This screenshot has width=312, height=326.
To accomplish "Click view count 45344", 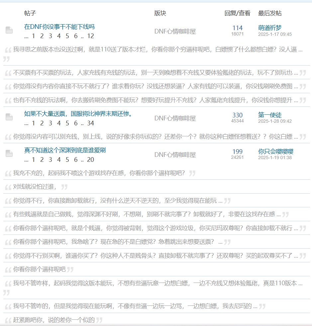I will (x=238, y=121).
